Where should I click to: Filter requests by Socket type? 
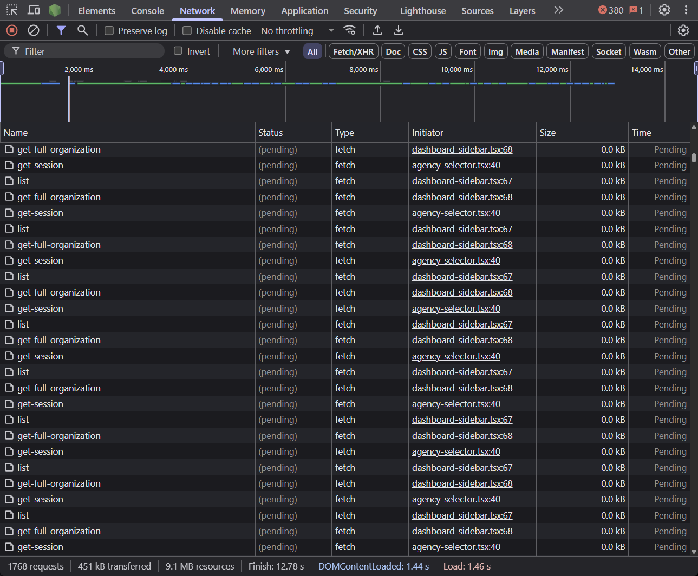(609, 51)
